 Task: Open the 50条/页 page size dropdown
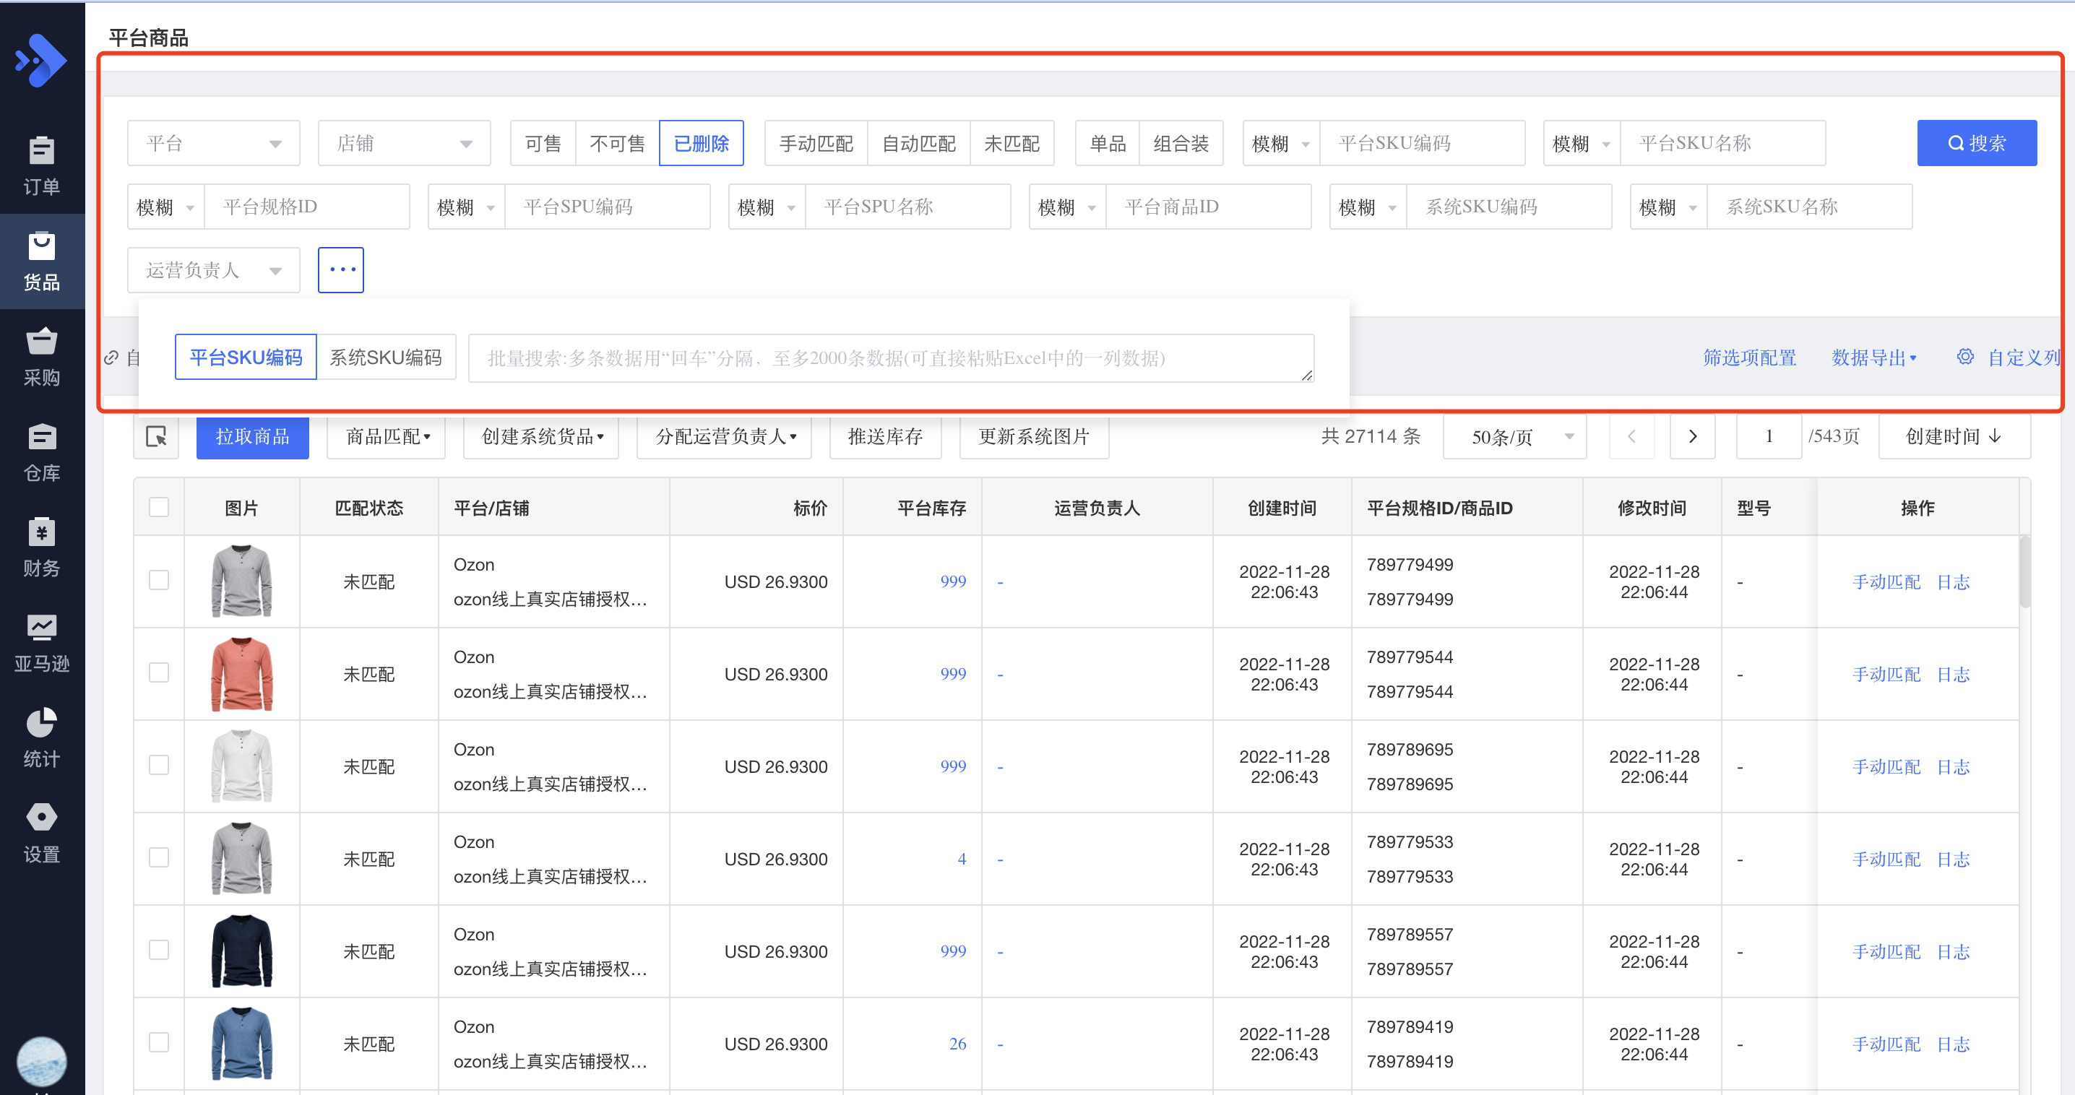pos(1514,436)
